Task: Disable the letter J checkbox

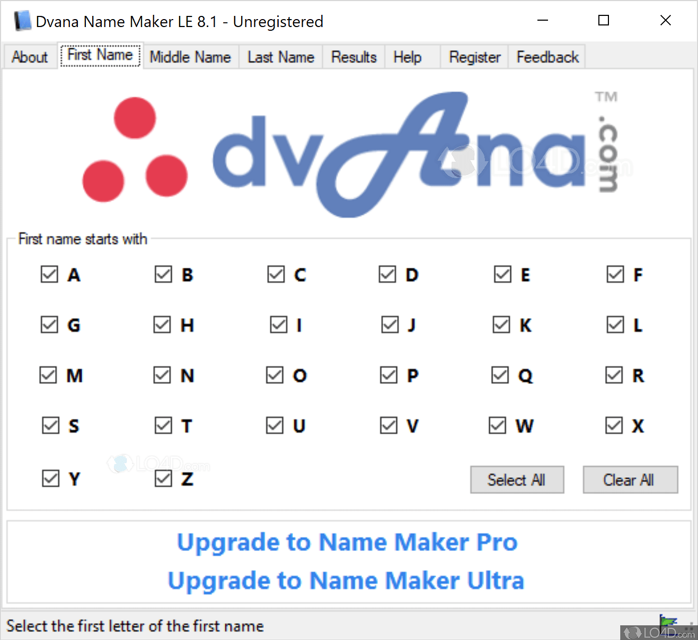Action: coord(390,325)
